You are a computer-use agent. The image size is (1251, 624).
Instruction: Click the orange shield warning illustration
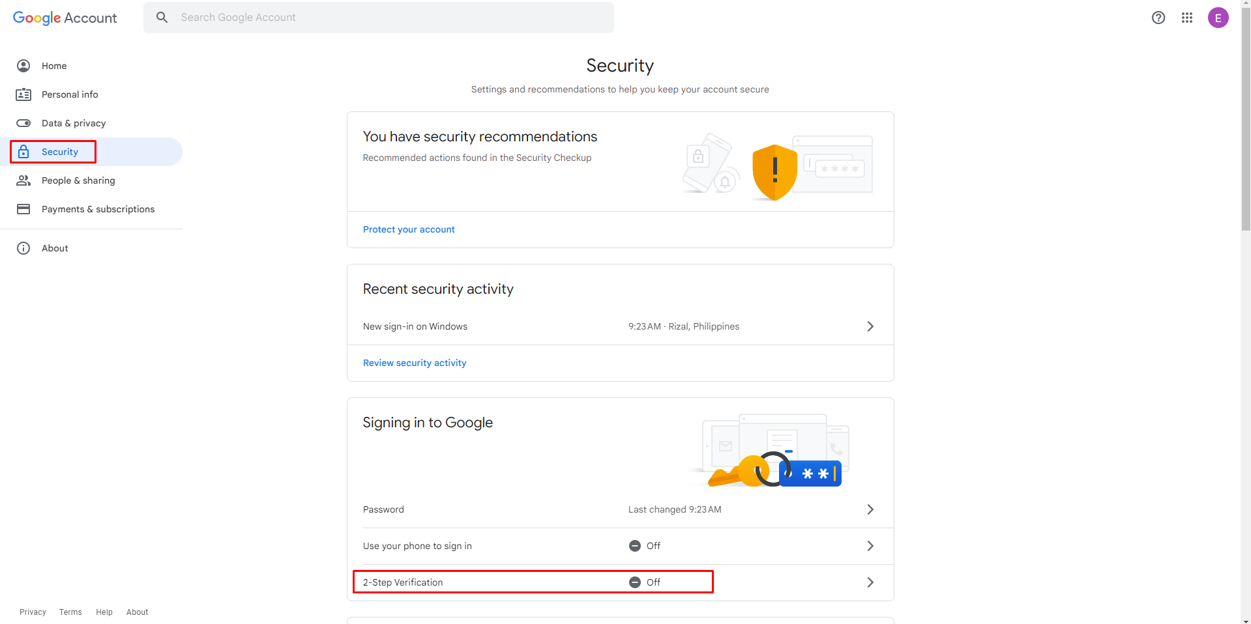tap(774, 172)
